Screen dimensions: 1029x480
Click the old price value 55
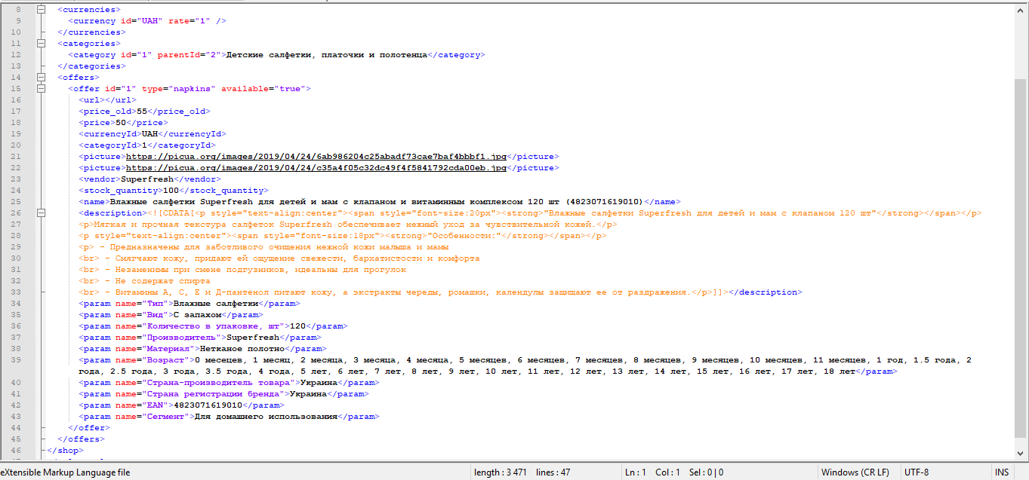coord(141,112)
